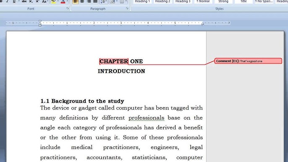Toggle underline formatting button
This screenshot has height=162, width=288.
14,2
